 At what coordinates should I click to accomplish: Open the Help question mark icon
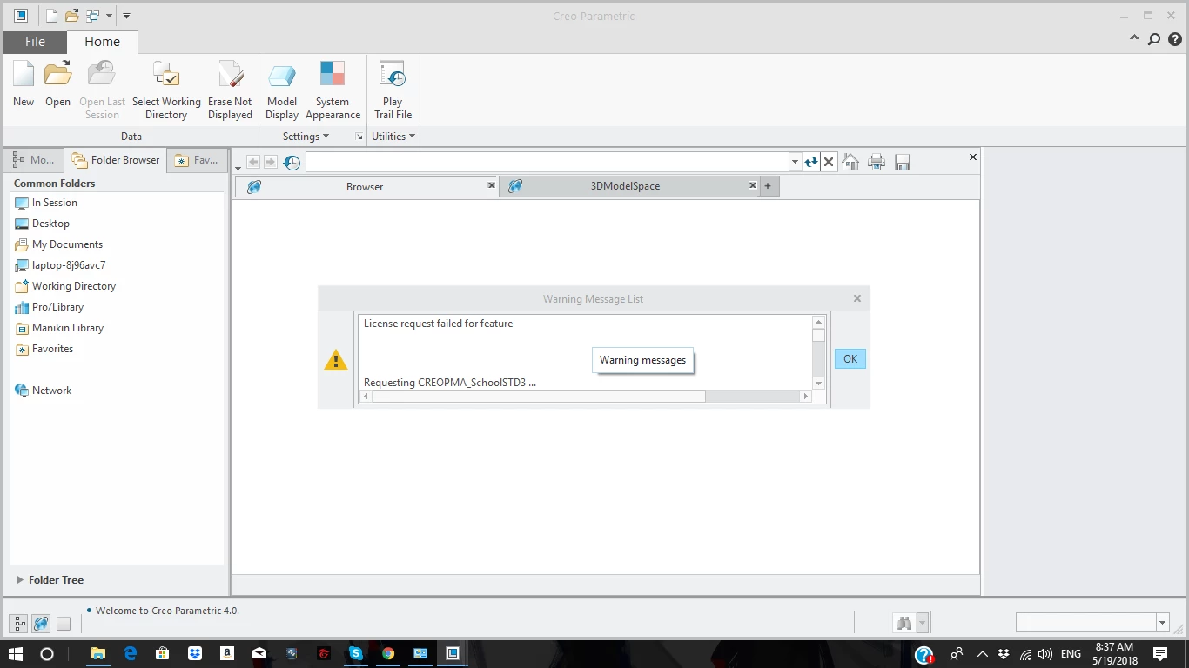click(x=1175, y=39)
